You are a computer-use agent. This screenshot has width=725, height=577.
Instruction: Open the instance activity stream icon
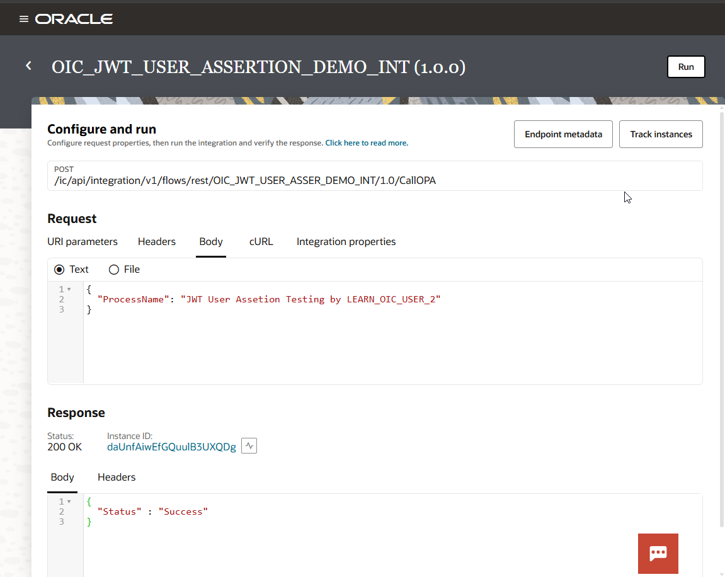249,446
